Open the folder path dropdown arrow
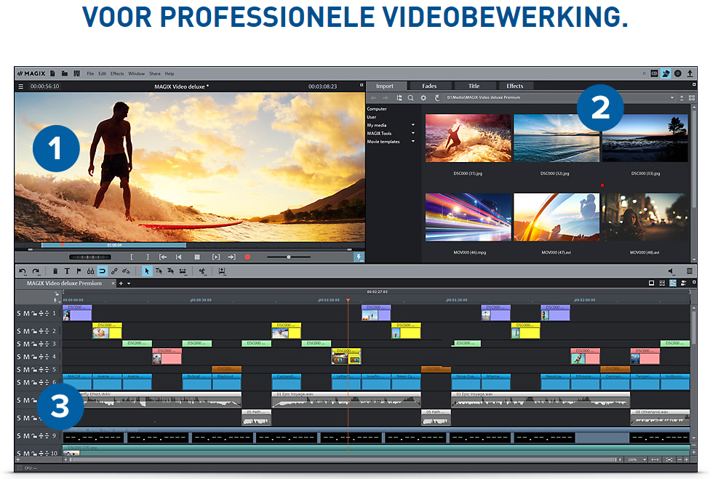The width and height of the screenshot is (710, 479). pyautogui.click(x=672, y=97)
